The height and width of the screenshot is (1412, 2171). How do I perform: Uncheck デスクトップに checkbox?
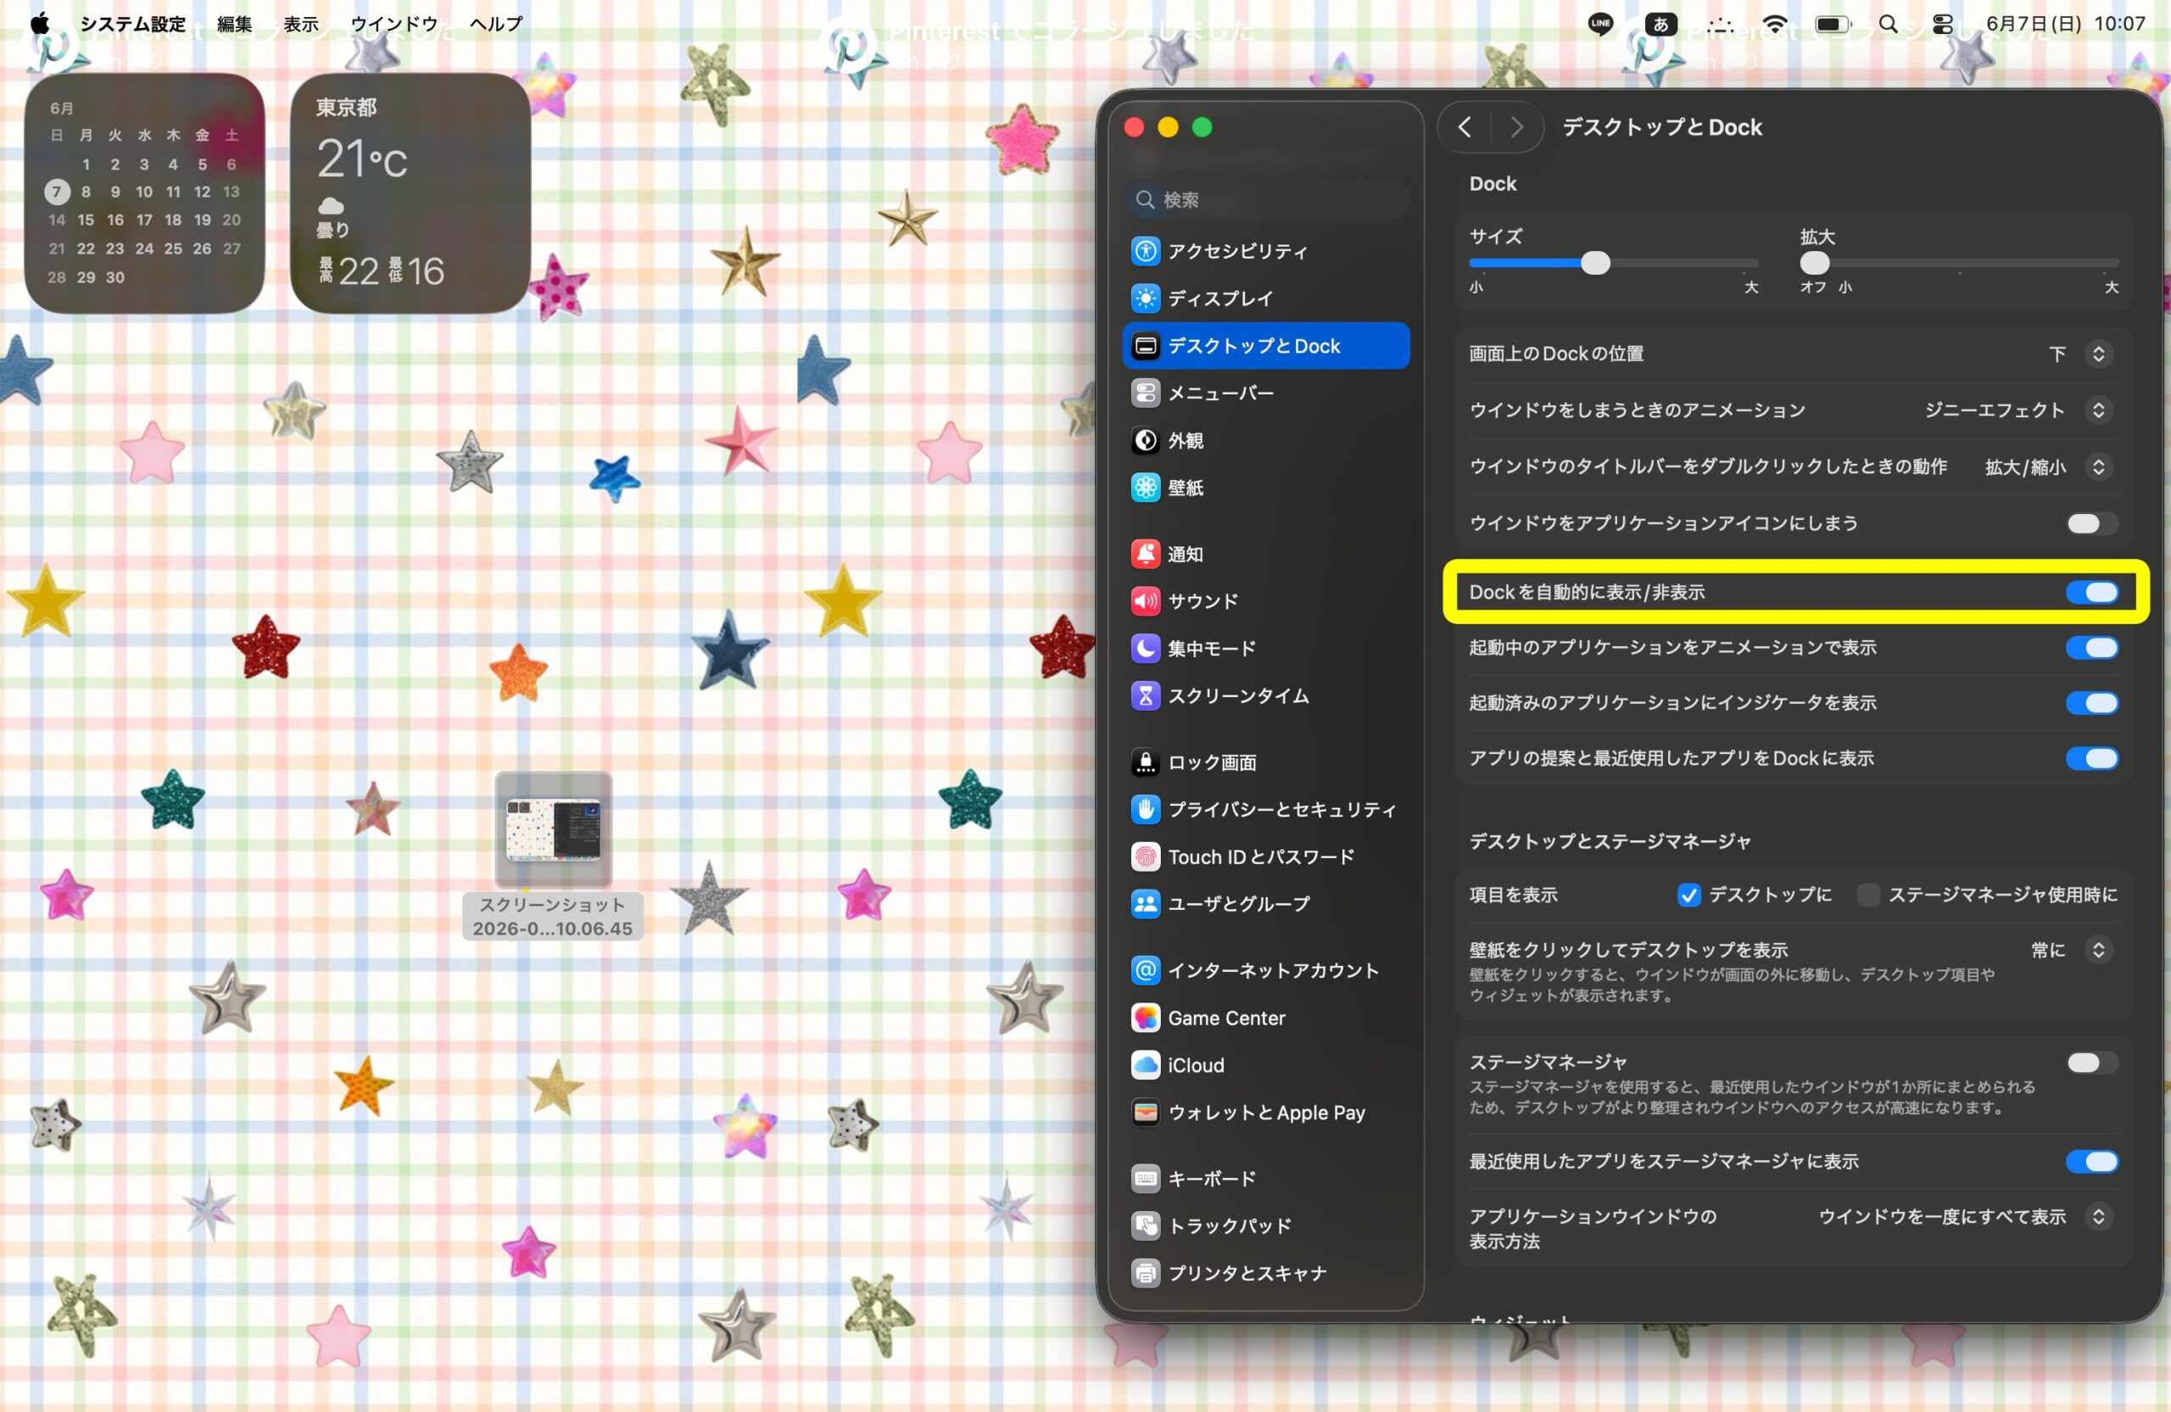pos(1688,895)
